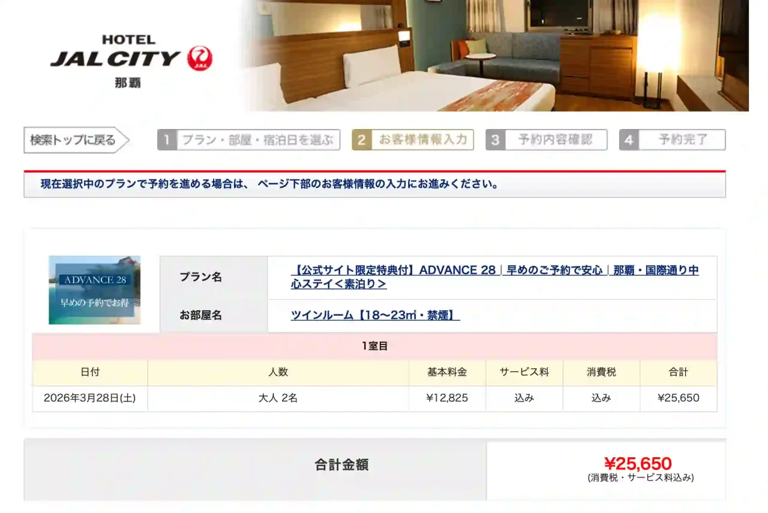Click the 大人 2名 guest count cell
The image size is (768, 513).
pos(278,398)
